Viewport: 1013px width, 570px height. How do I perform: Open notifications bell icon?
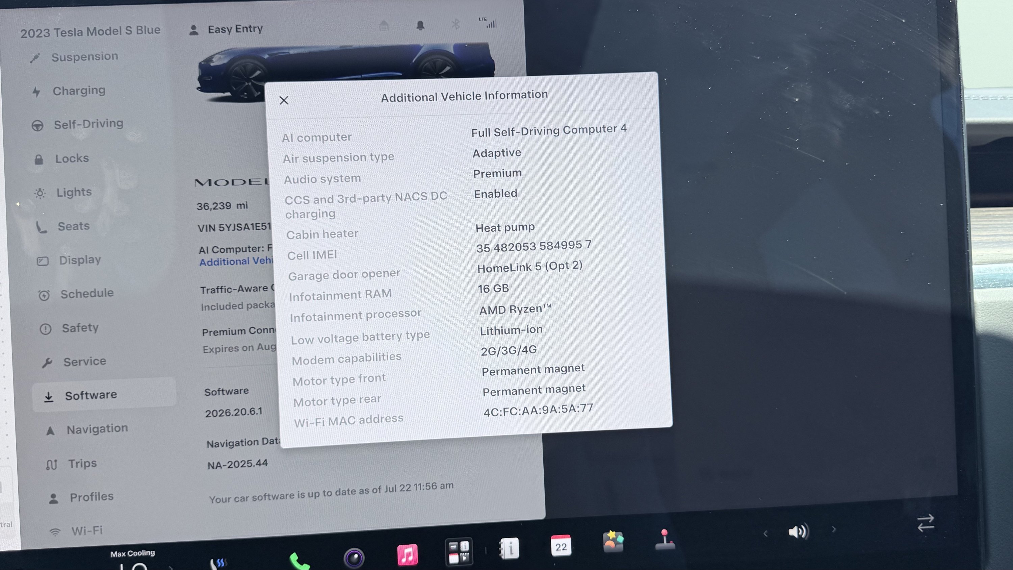[420, 25]
